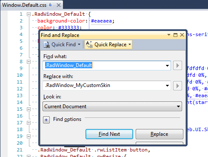Click the Quick Find binoculars icon
The image size is (208, 157).
(x=46, y=45)
